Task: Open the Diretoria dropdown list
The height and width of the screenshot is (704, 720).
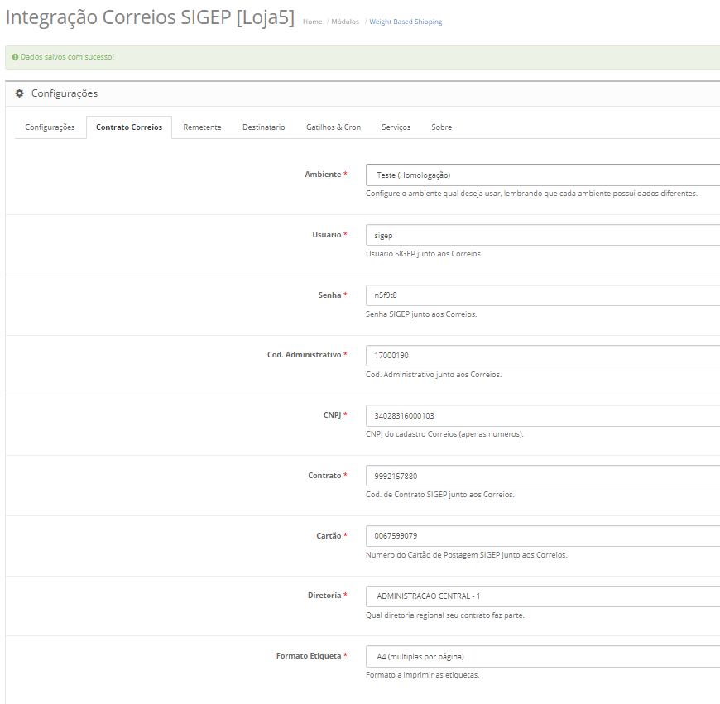Action: pos(542,596)
